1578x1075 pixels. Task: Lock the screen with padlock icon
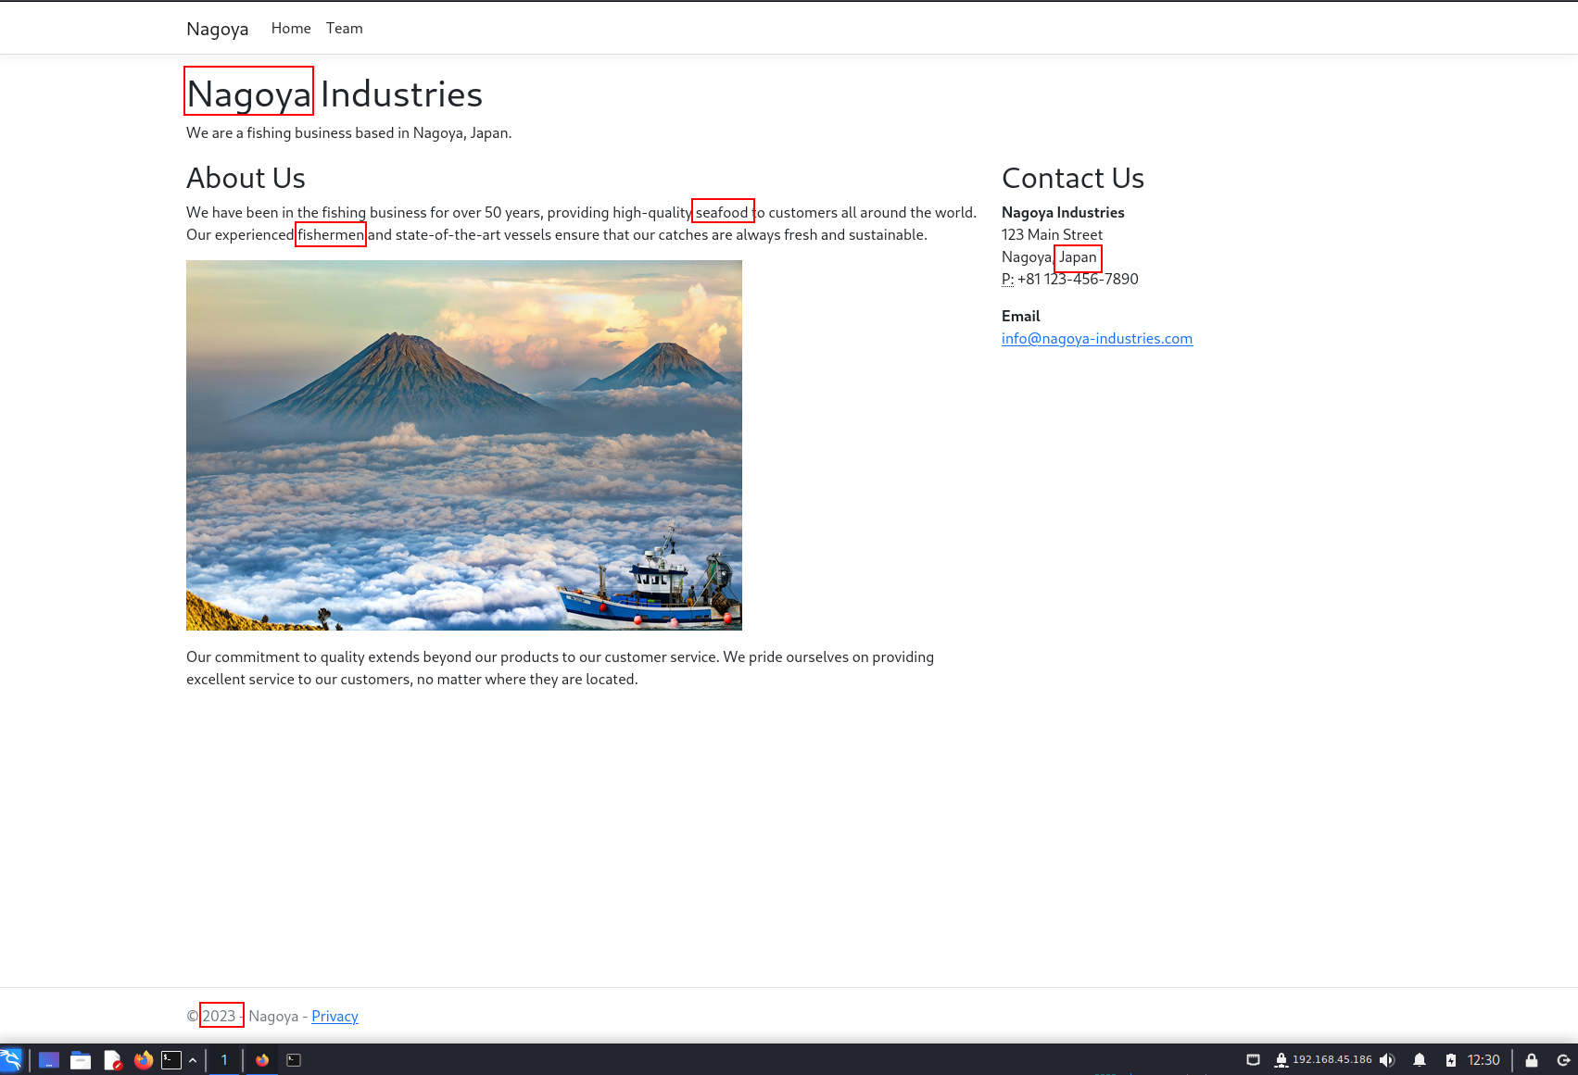tap(1532, 1060)
